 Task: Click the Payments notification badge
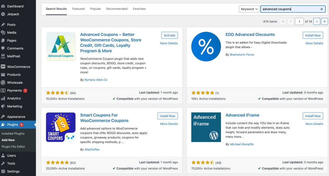[x=25, y=91]
